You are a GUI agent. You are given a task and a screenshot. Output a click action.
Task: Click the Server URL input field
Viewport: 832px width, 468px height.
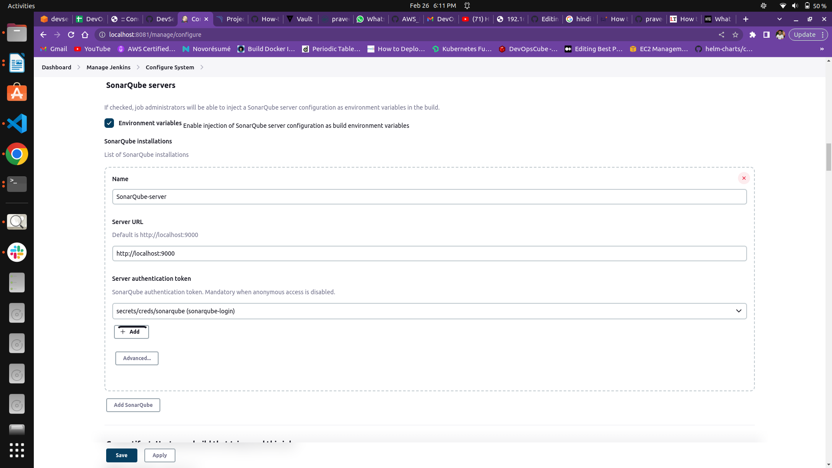pos(429,253)
